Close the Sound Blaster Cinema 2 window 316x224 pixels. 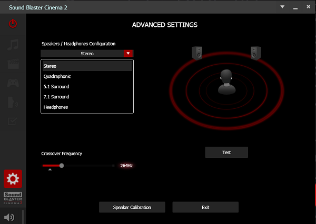click(x=308, y=7)
